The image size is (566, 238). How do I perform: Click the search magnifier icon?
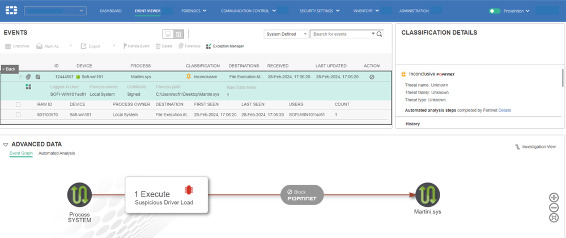tap(380, 35)
